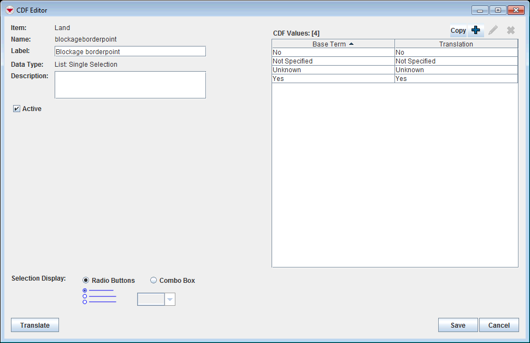The height and width of the screenshot is (343, 530).
Task: Click into the Label text field
Action: click(x=130, y=51)
